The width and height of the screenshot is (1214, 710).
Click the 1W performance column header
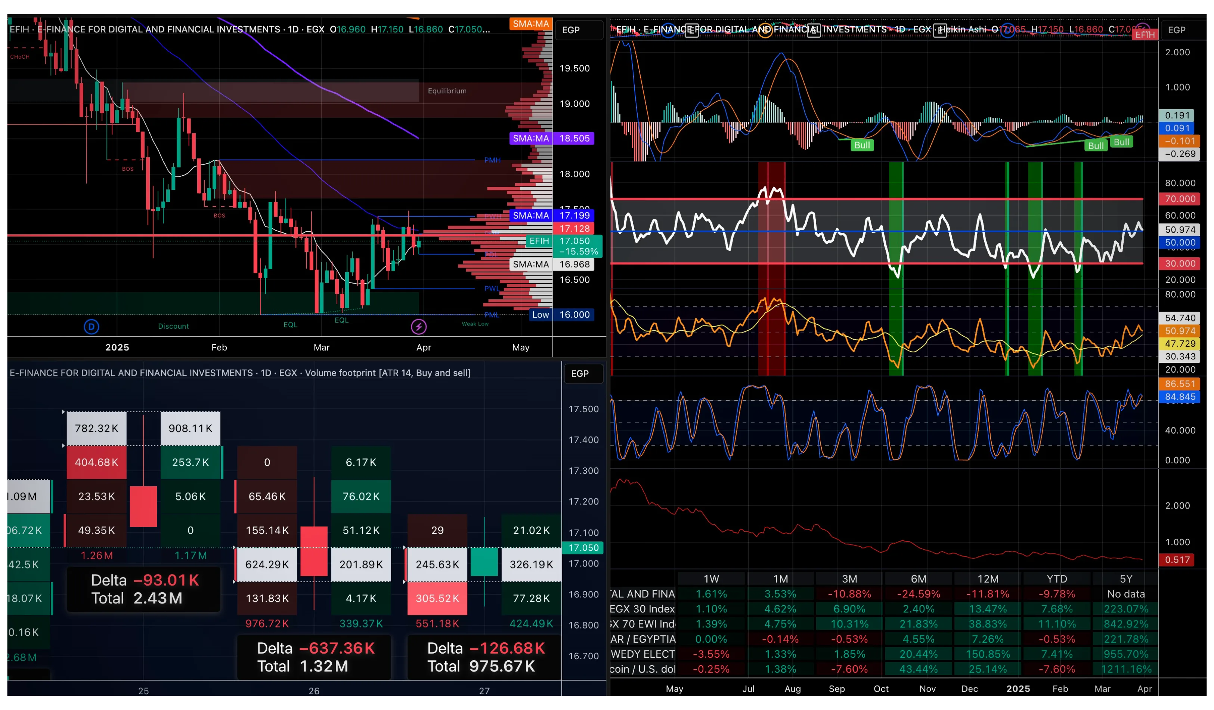point(711,579)
